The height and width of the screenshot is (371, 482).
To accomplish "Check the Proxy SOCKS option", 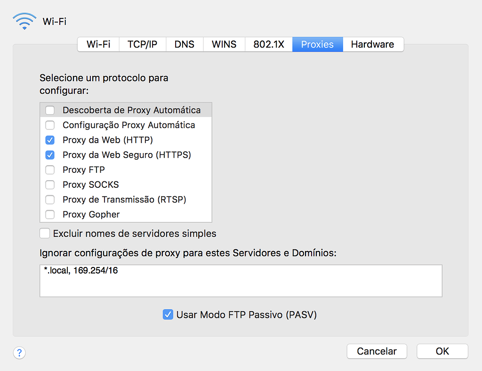I will (50, 185).
